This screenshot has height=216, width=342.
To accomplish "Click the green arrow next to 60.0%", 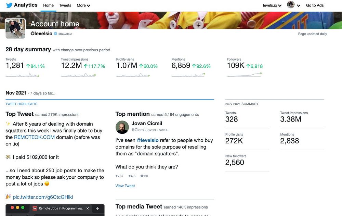I will point(141,66).
